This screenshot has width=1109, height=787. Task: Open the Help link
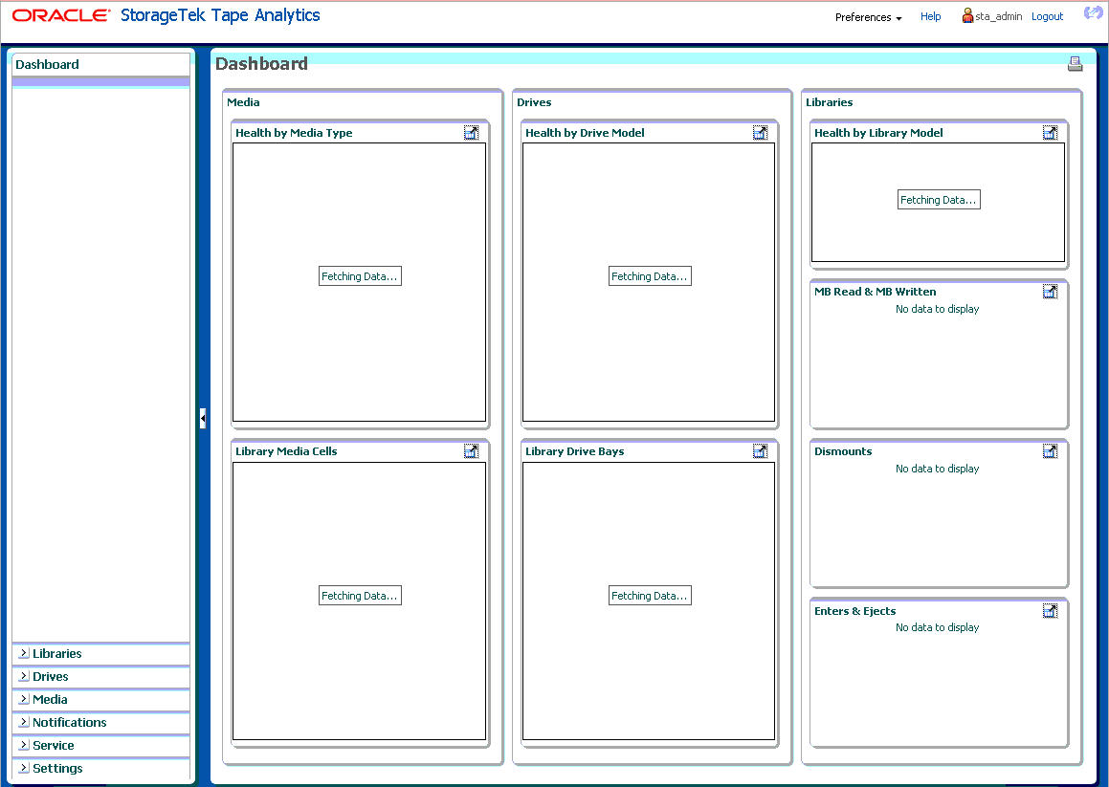tap(930, 16)
